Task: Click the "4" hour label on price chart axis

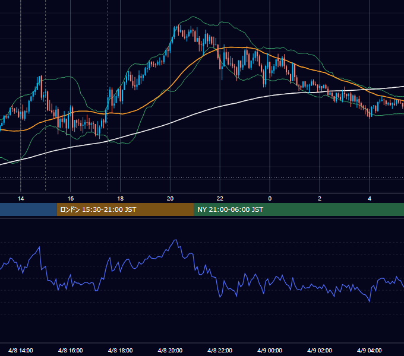Action: (x=370, y=199)
